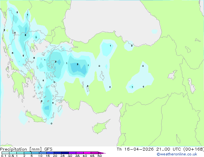Click the 10 legend scale label
This screenshot has width=204, height=157.
point(40,156)
